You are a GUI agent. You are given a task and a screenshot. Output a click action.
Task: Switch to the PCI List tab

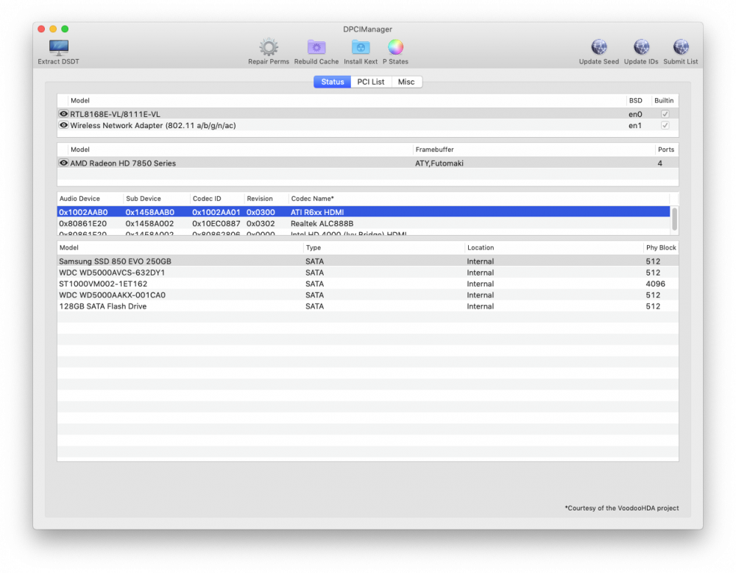pos(371,82)
